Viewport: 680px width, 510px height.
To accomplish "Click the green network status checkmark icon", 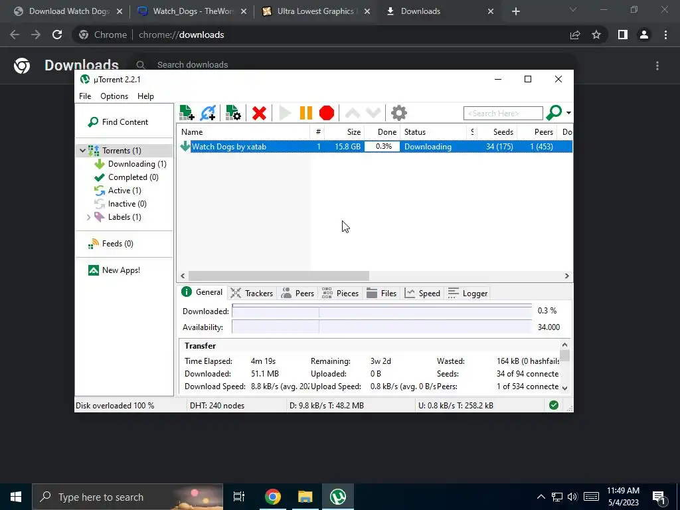I will (x=553, y=405).
